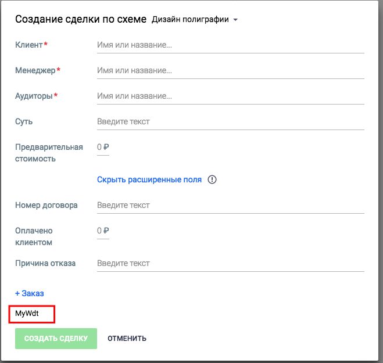This screenshot has width=383, height=363.
Task: Click the Номер договора label
Action: click(46, 205)
